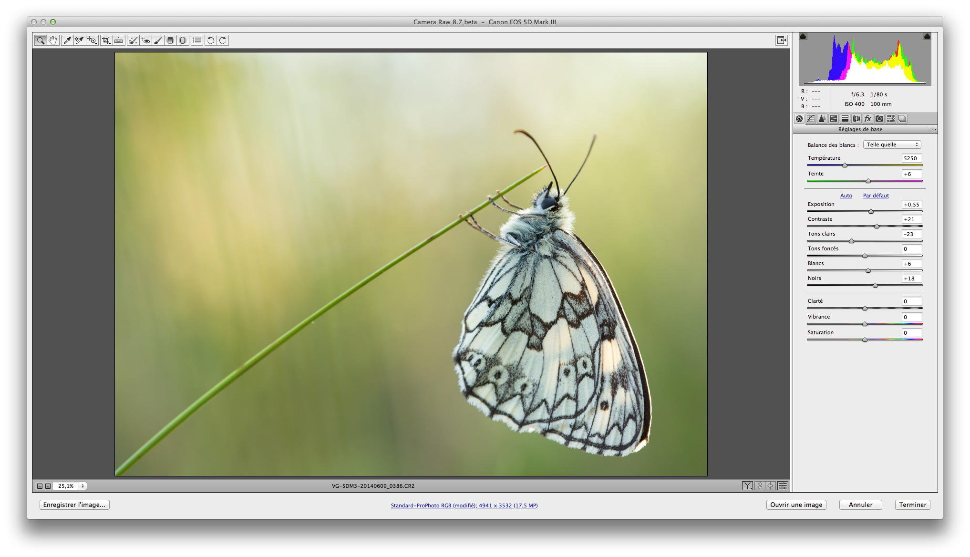Click the Blancs value field

click(x=912, y=264)
